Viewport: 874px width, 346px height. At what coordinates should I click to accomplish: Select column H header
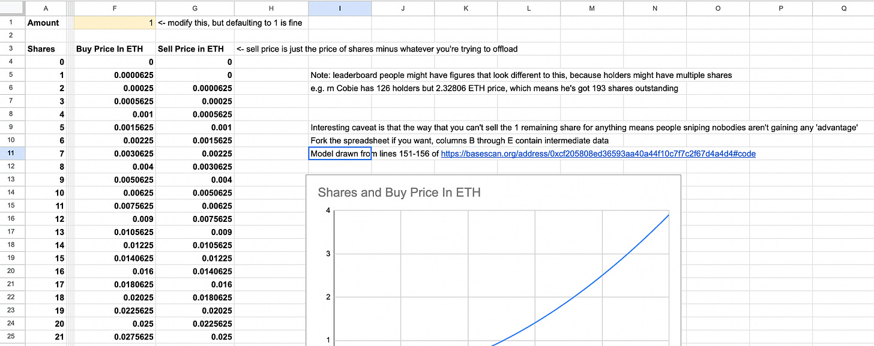(271, 8)
